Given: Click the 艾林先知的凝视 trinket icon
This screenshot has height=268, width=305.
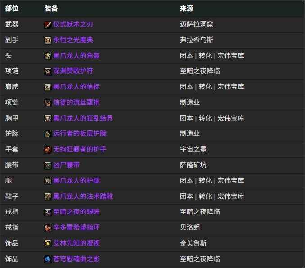Looking at the screenshot, I should coord(48,243).
